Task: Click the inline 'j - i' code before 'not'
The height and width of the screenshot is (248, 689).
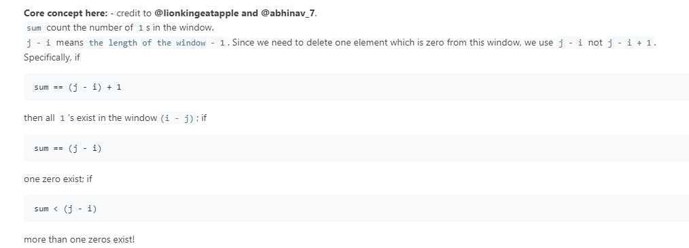Action: click(x=570, y=43)
